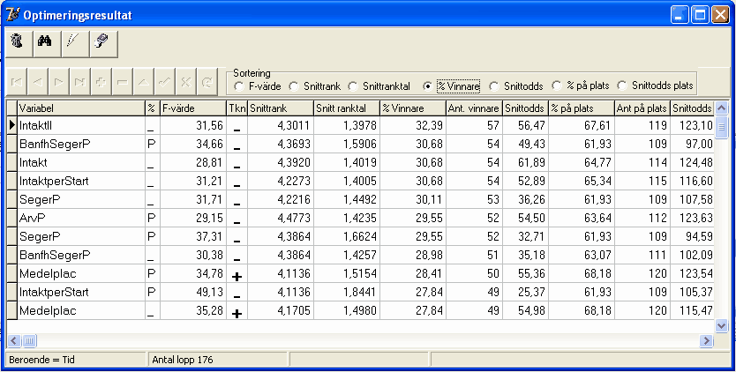Click the row selector for IntaktII row
The height and width of the screenshot is (372, 736).
pyautogui.click(x=12, y=126)
